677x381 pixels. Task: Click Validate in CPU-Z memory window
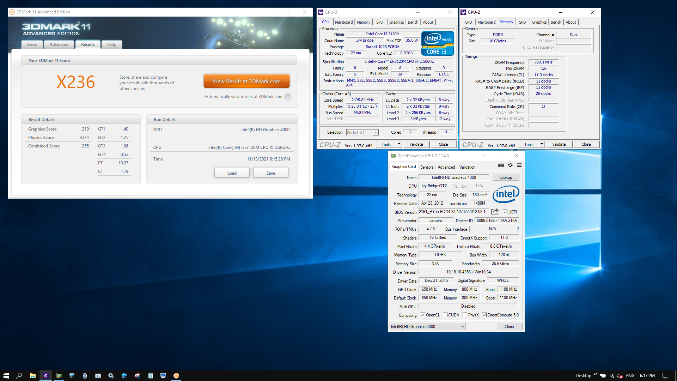coord(559,144)
